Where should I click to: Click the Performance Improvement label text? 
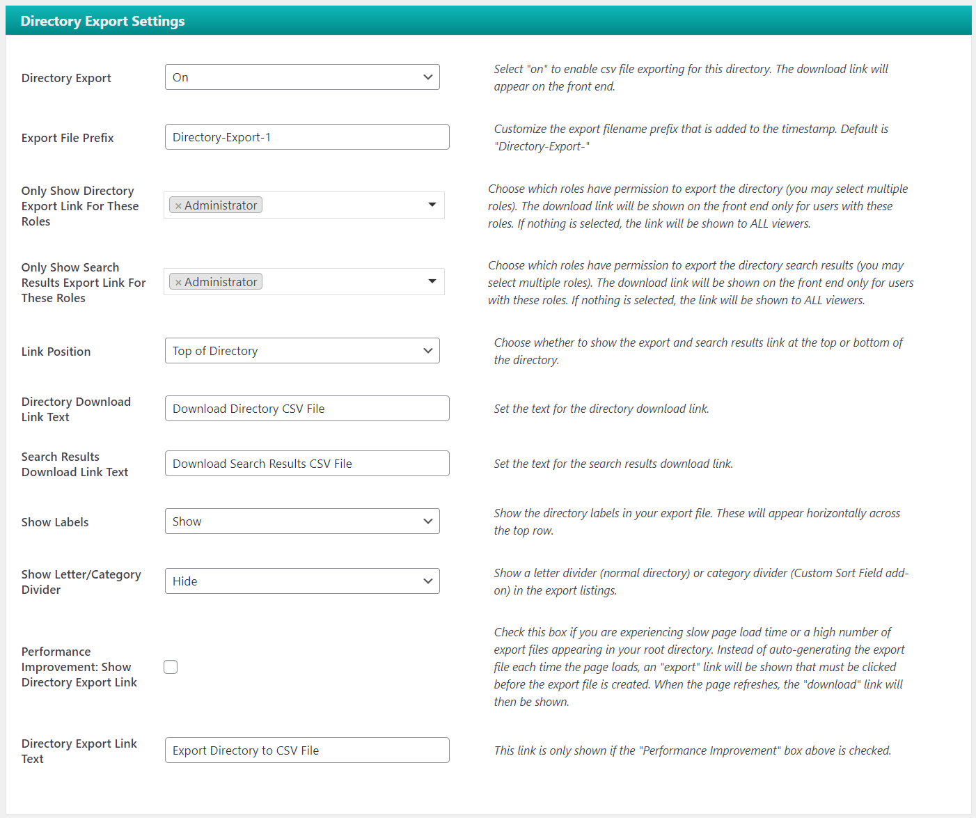79,667
